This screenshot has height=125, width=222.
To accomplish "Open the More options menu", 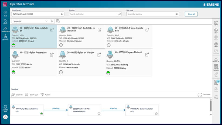I will pos(216,96).
